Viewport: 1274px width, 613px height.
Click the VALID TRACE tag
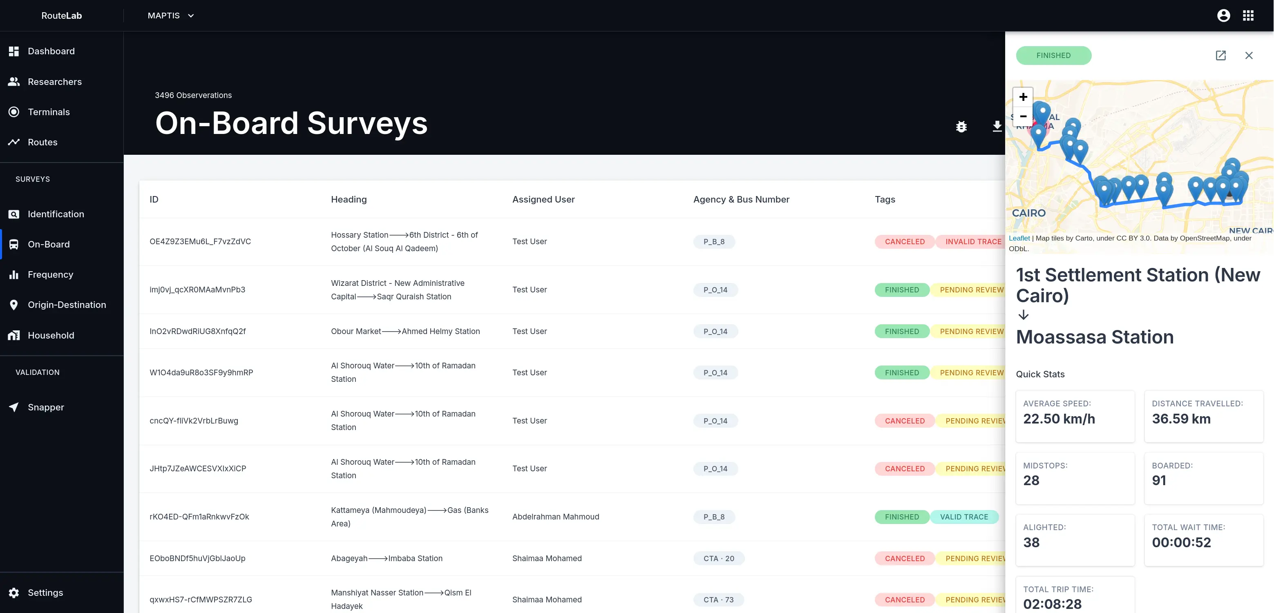point(963,517)
